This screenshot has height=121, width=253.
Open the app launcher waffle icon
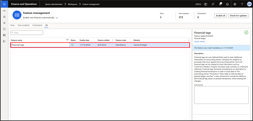point(4,4)
